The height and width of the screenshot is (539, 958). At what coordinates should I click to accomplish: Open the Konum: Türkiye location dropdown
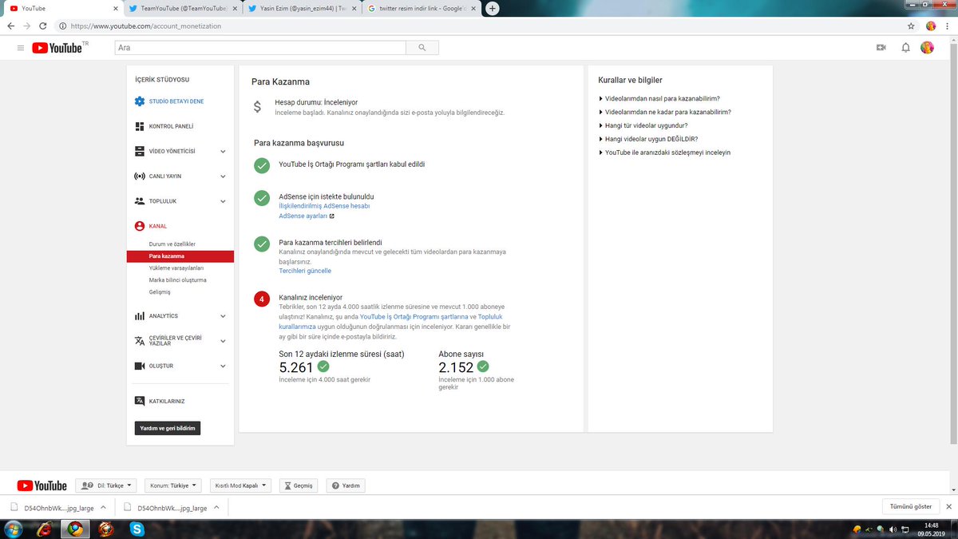point(173,485)
